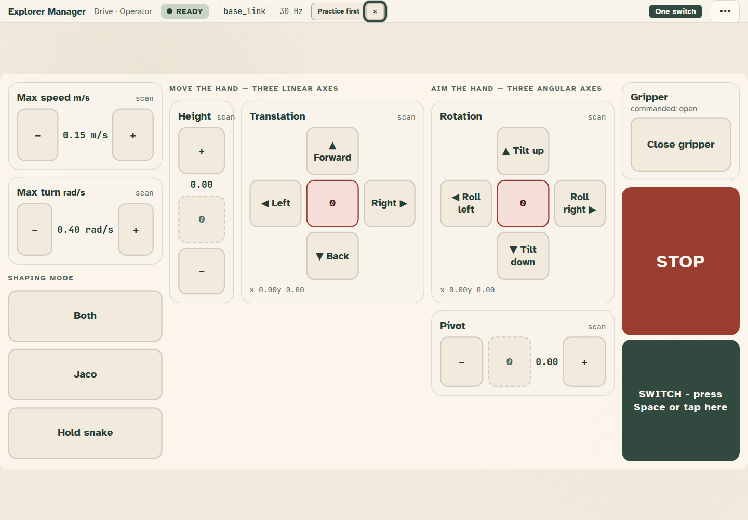Move the hand Back
The width and height of the screenshot is (748, 520).
click(332, 256)
